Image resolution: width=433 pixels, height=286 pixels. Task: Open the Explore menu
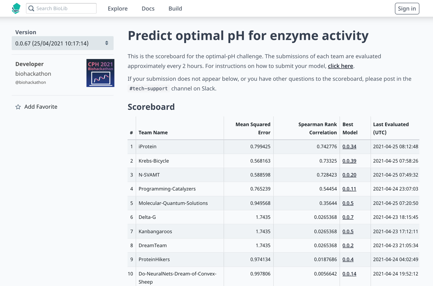(x=118, y=8)
